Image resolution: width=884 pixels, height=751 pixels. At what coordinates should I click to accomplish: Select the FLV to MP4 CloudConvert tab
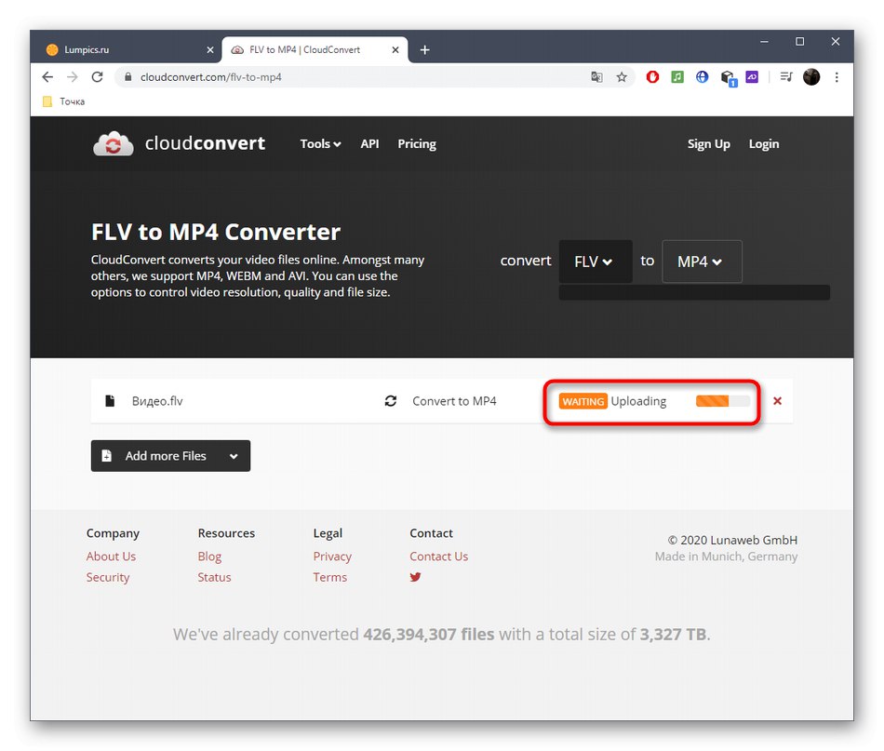[315, 49]
